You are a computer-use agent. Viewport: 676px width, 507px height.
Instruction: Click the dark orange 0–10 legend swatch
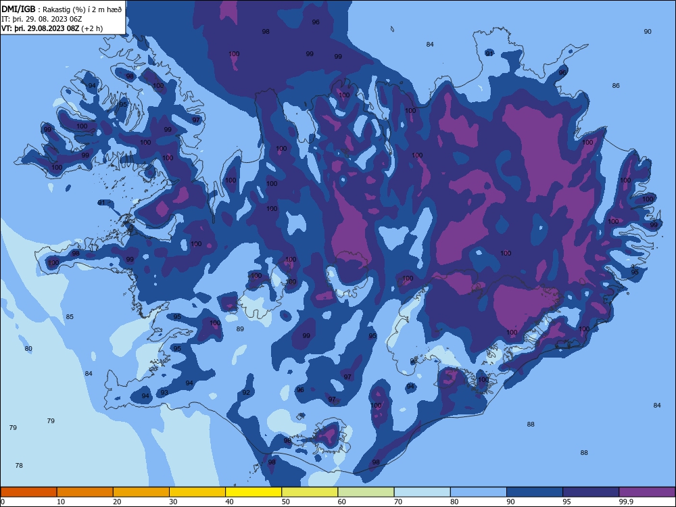[28, 492]
